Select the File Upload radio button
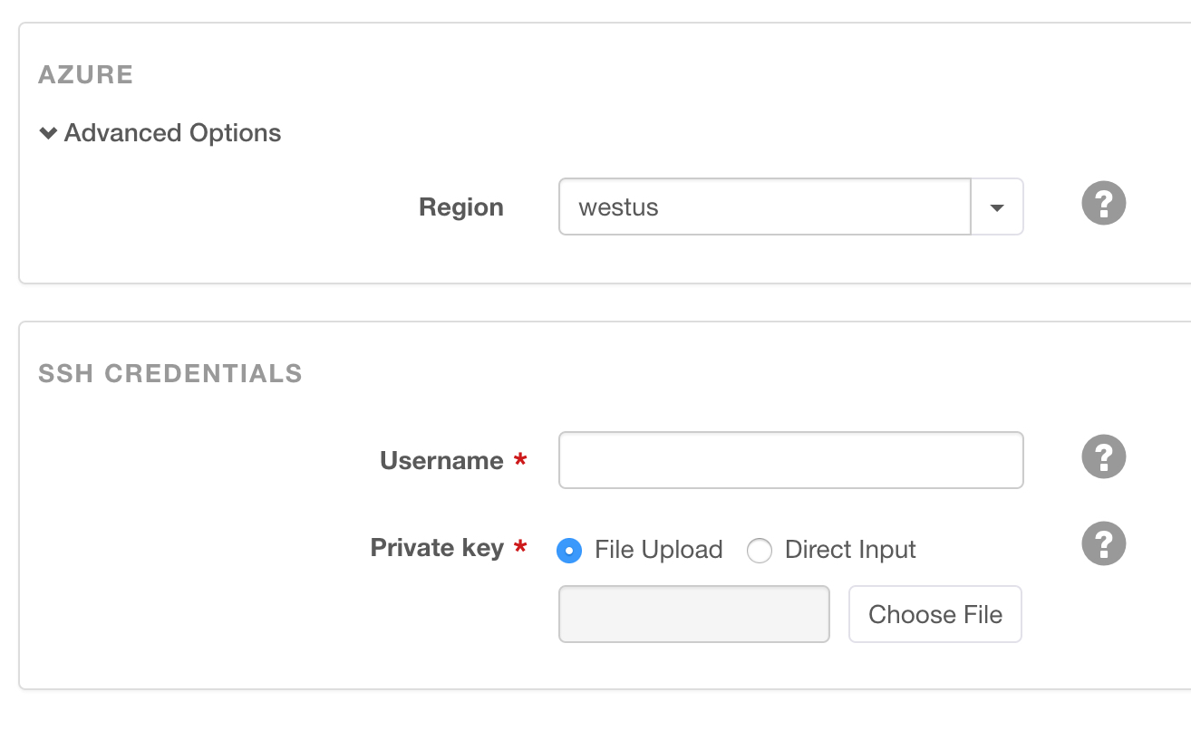This screenshot has height=730, width=1191. click(569, 551)
